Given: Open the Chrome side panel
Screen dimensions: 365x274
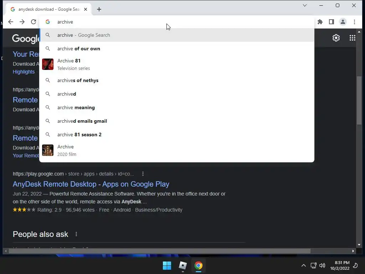Looking at the screenshot, I should tap(331, 22).
